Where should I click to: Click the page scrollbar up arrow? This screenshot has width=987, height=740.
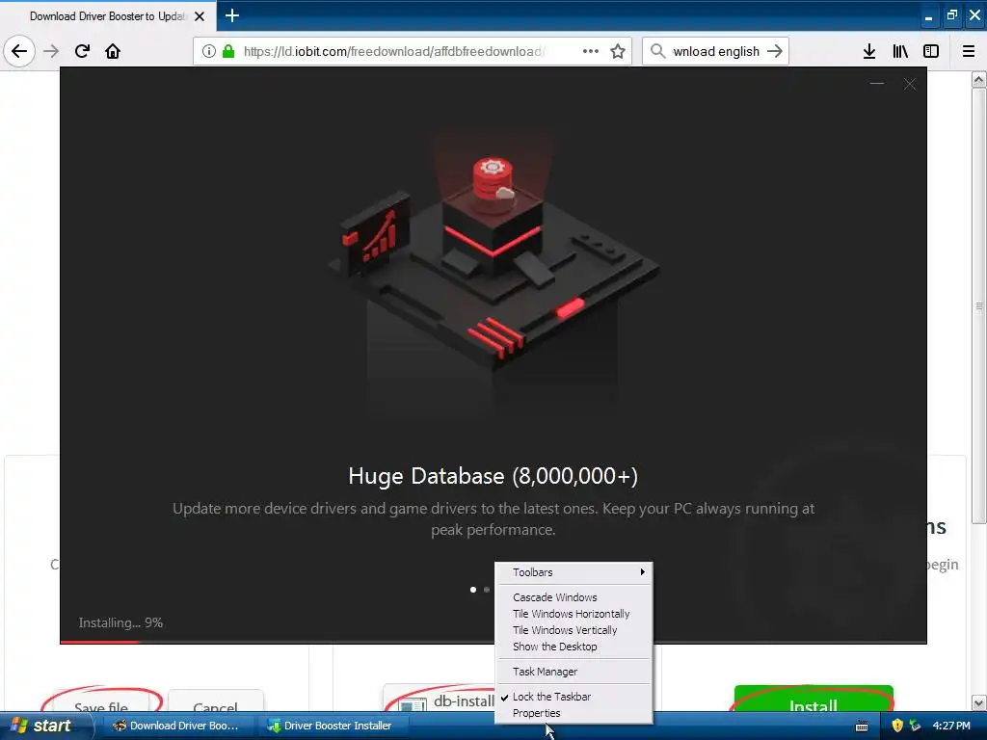pyautogui.click(x=979, y=79)
